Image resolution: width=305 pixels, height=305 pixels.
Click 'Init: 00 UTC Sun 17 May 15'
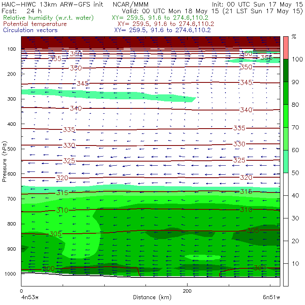pyautogui.click(x=257, y=4)
